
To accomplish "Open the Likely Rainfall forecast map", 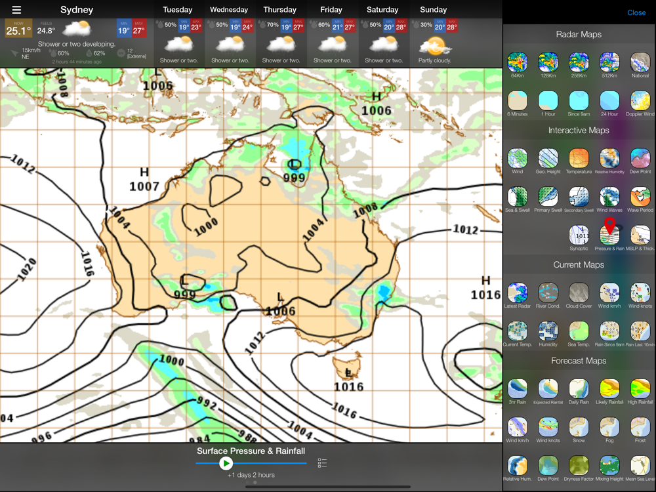I will tap(609, 389).
